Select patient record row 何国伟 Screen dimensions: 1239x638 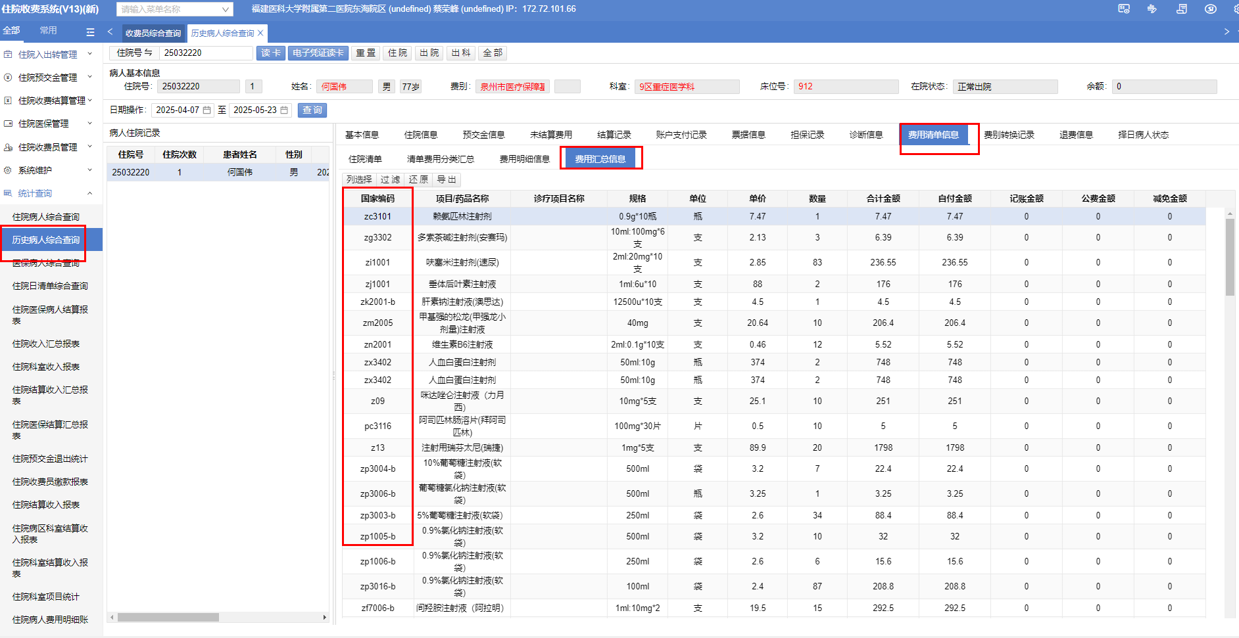[218, 172]
